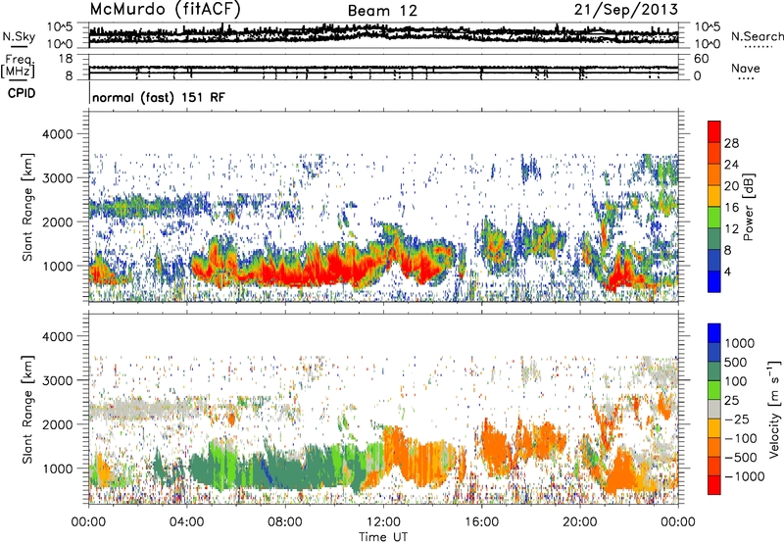
Task: Select the "N.Search" legend label
Action: pyautogui.click(x=757, y=36)
